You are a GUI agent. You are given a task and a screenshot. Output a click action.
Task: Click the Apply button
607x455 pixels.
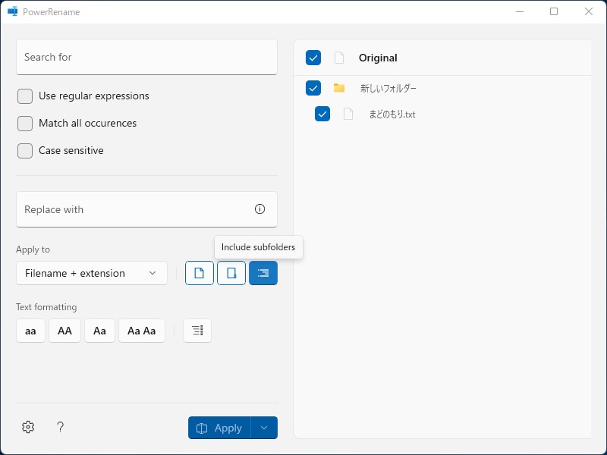(219, 428)
